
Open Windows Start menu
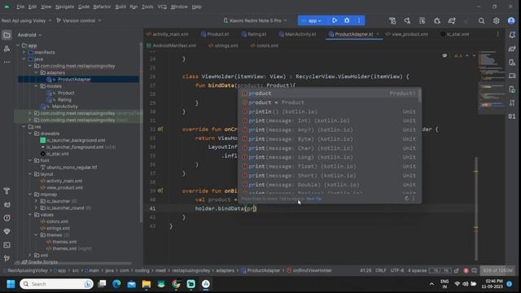click(x=11, y=284)
